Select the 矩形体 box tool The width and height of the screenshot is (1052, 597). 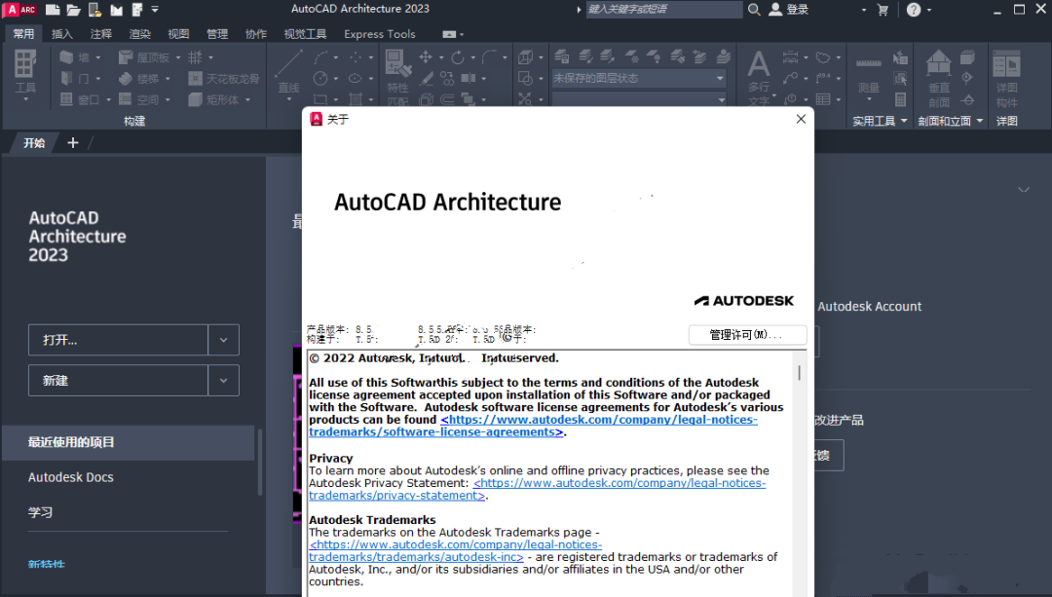[x=213, y=99]
